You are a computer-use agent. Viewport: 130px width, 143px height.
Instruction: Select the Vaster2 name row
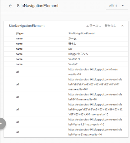pyautogui.click(x=66, y=64)
